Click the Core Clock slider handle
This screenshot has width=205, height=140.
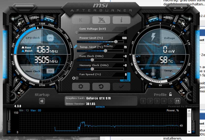[92, 60]
